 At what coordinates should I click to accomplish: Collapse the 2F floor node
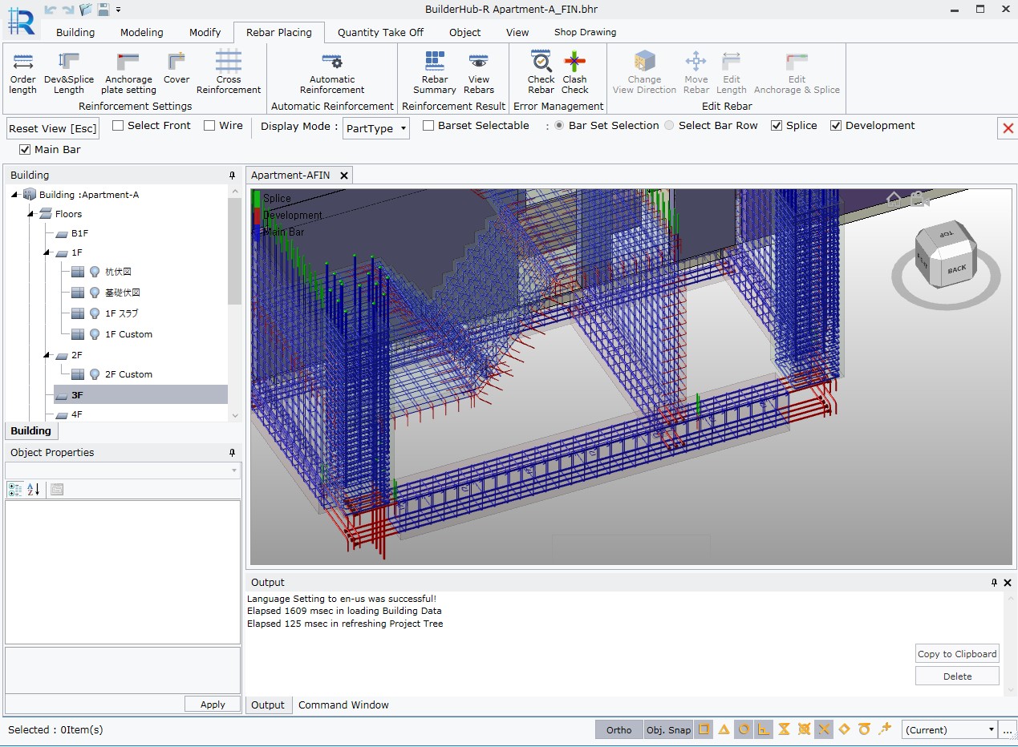tap(47, 355)
